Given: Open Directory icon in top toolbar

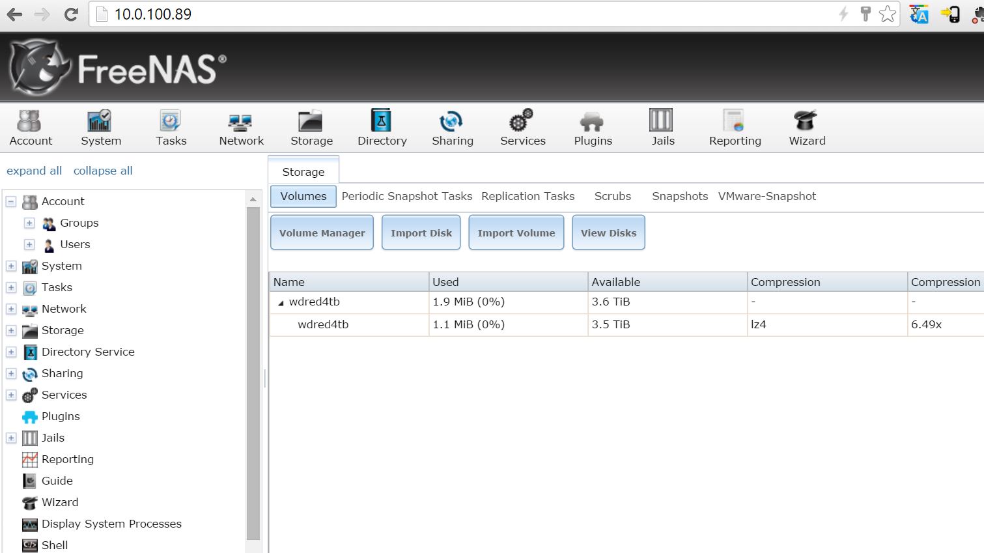Looking at the screenshot, I should [x=381, y=121].
